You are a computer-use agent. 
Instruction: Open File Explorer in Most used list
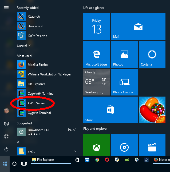coord(47,84)
